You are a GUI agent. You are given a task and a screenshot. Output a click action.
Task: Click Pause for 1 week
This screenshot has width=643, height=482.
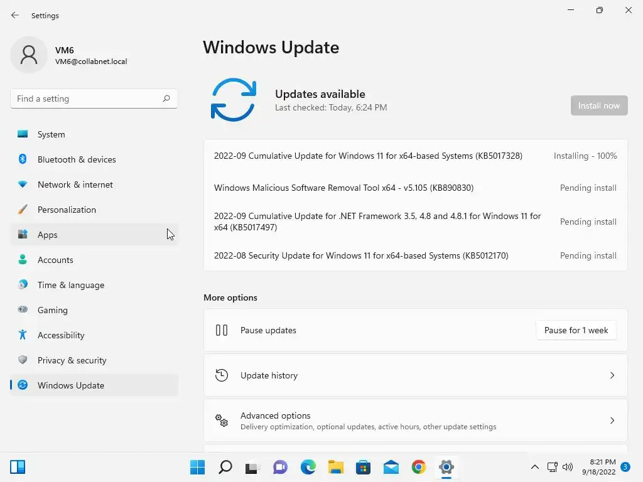[x=576, y=330]
